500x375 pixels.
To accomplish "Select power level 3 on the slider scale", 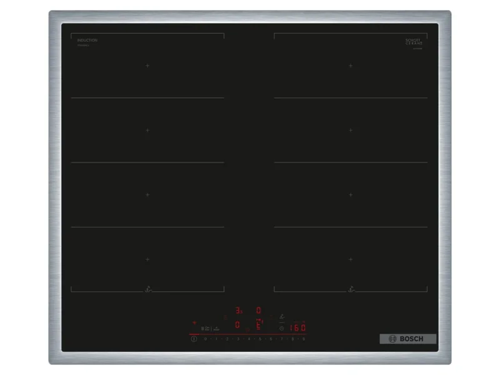I will point(238,339).
